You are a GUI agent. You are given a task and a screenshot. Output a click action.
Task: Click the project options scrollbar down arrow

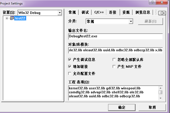tap(161, 98)
